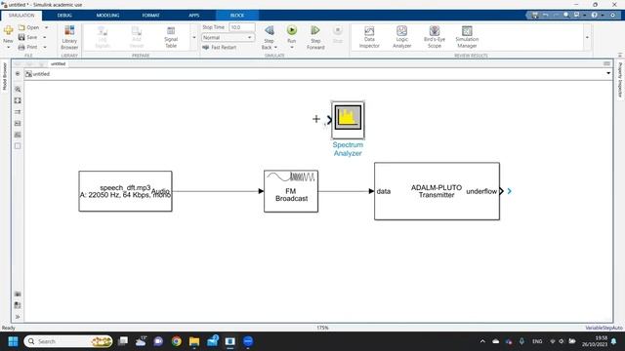Open the Signal Table
Image resolution: width=625 pixels, height=351 pixels.
tap(171, 37)
